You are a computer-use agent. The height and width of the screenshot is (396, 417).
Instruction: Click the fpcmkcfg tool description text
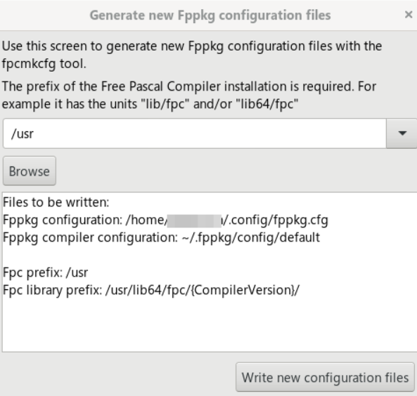pos(192,55)
